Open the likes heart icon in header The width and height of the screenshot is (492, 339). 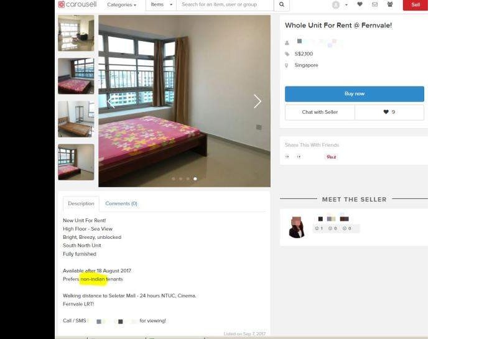360,4
